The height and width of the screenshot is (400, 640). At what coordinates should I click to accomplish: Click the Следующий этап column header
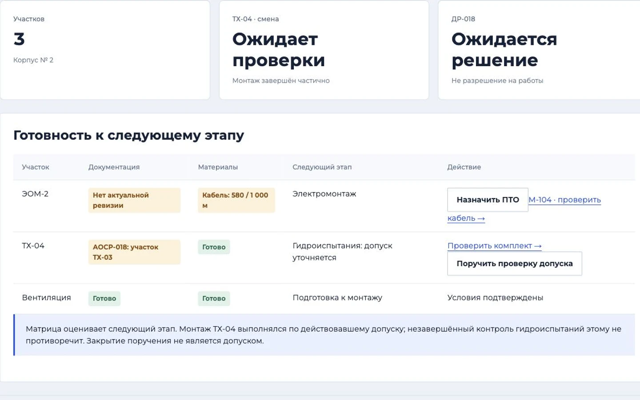pyautogui.click(x=322, y=167)
